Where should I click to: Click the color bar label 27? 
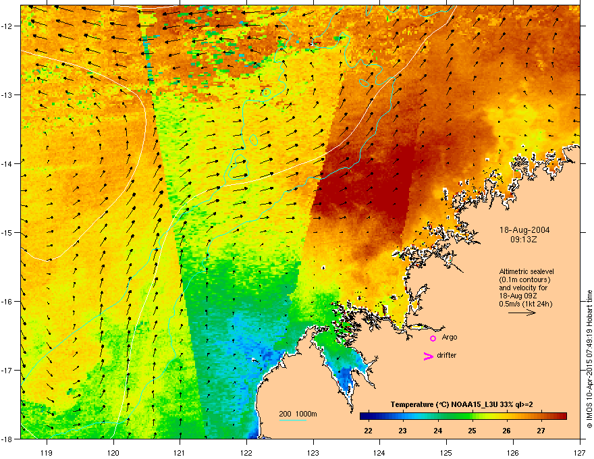(541, 431)
